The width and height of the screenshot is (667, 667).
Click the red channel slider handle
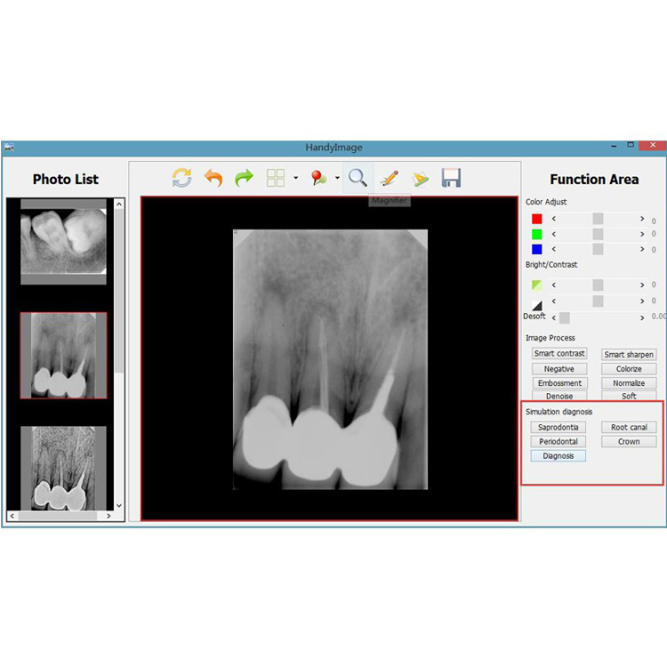click(598, 219)
